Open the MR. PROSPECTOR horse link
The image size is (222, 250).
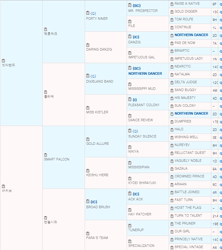point(143,11)
